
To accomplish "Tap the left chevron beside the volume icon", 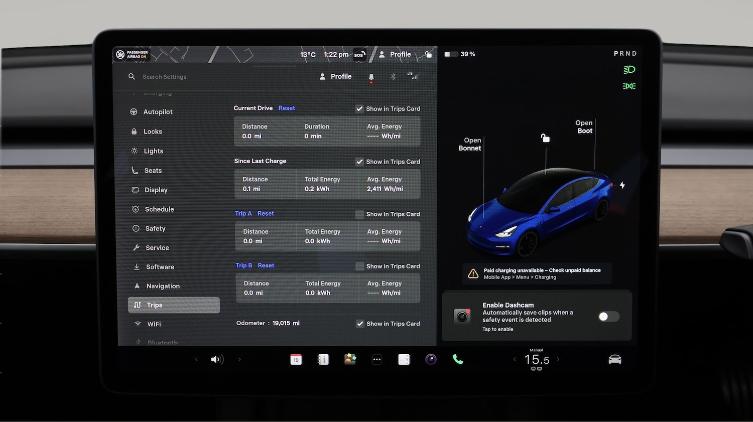I will point(196,359).
